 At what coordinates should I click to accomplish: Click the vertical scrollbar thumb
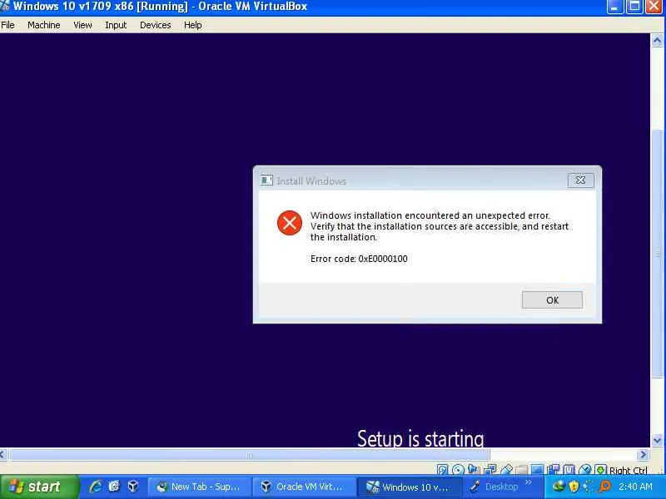point(657,254)
